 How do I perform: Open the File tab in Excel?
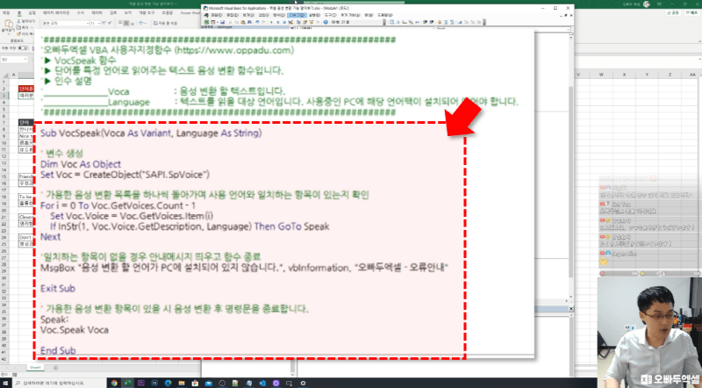[x=6, y=13]
